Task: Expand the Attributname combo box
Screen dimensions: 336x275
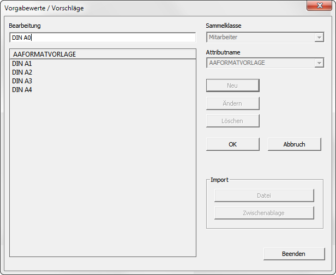Action: point(265,63)
